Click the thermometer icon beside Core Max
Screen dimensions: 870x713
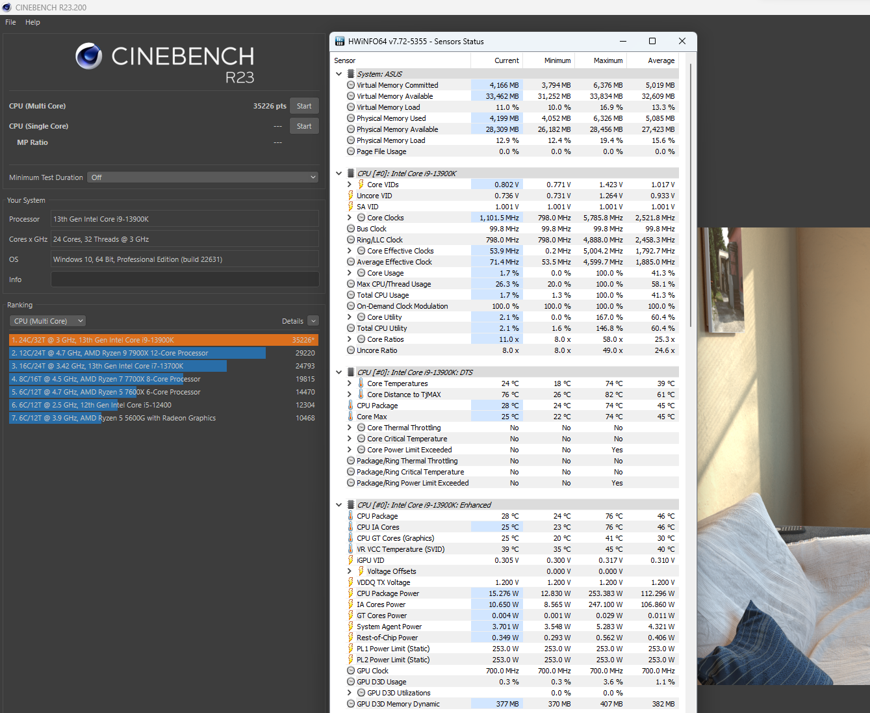tap(351, 417)
